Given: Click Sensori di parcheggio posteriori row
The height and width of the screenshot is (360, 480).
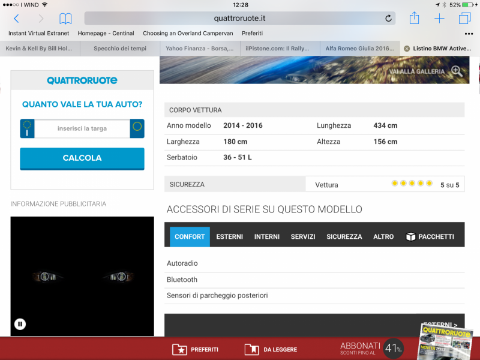Looking at the screenshot, I should click(x=314, y=295).
